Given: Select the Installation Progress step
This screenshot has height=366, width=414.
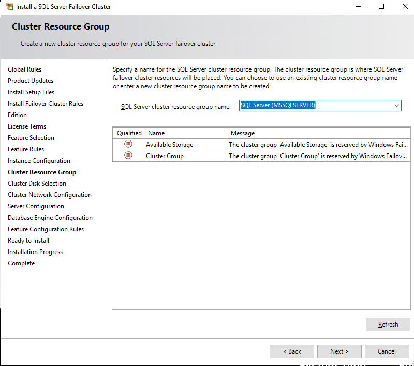Looking at the screenshot, I should (35, 251).
